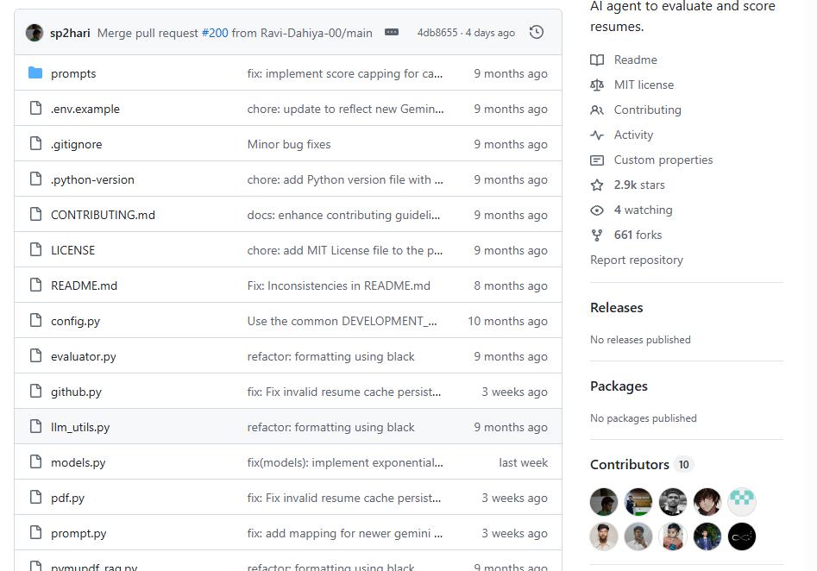Open the evaluator.py file

click(84, 357)
